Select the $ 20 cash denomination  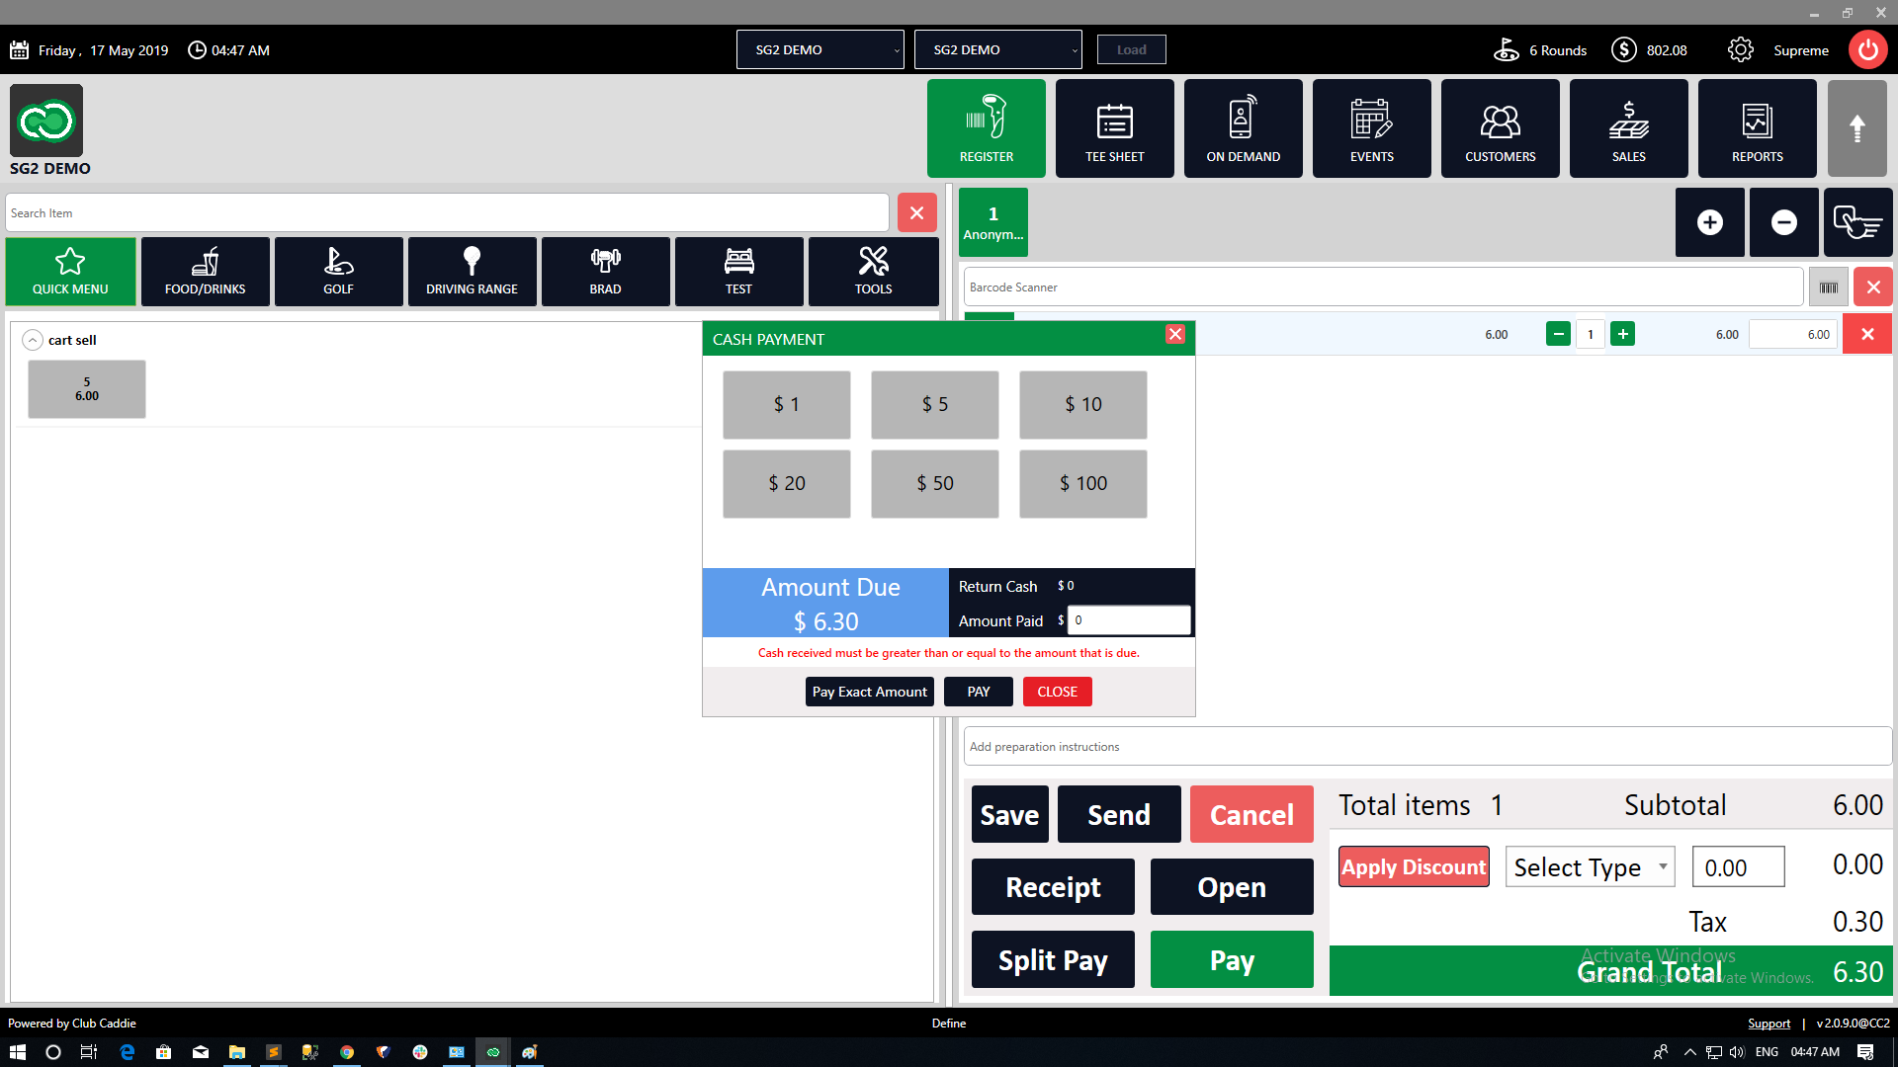click(786, 483)
